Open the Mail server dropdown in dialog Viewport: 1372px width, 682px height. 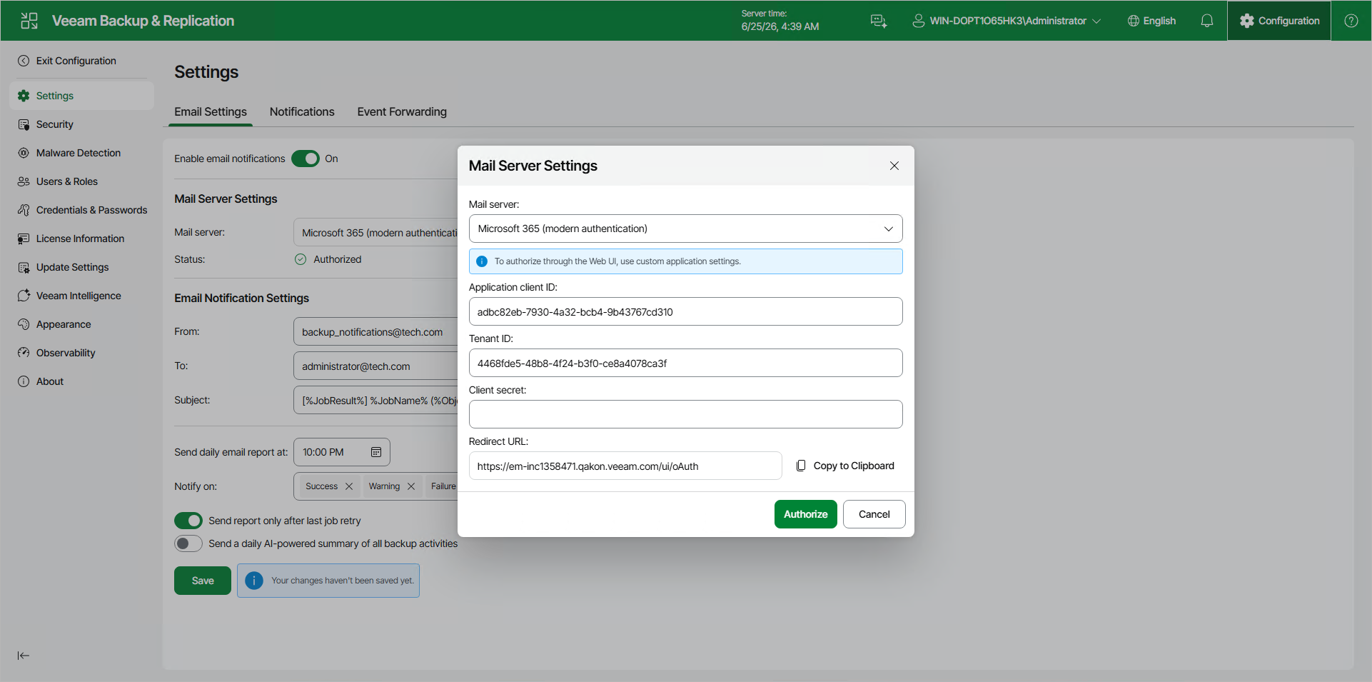pos(685,229)
